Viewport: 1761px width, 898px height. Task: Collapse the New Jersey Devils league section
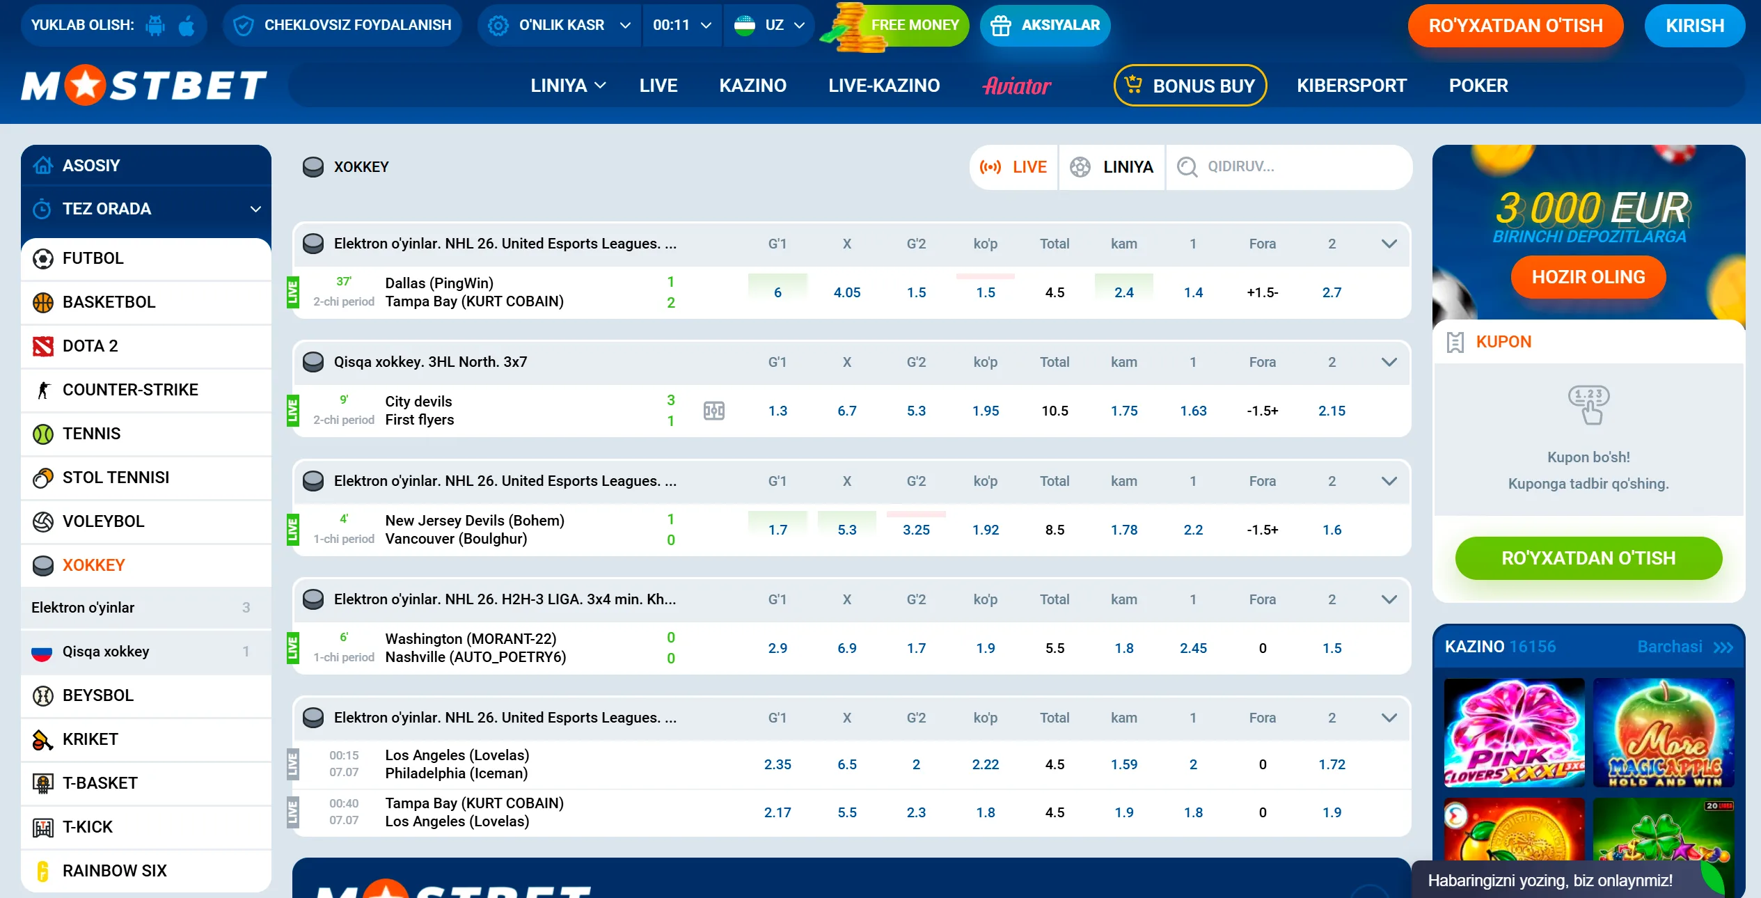point(1389,482)
